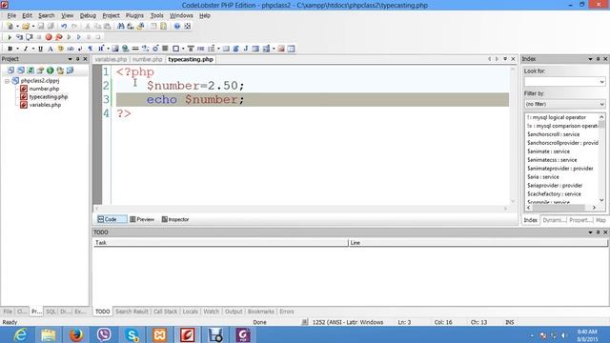Select number.php in the project tree
Screen dimensions: 610x343
pyautogui.click(x=44, y=89)
